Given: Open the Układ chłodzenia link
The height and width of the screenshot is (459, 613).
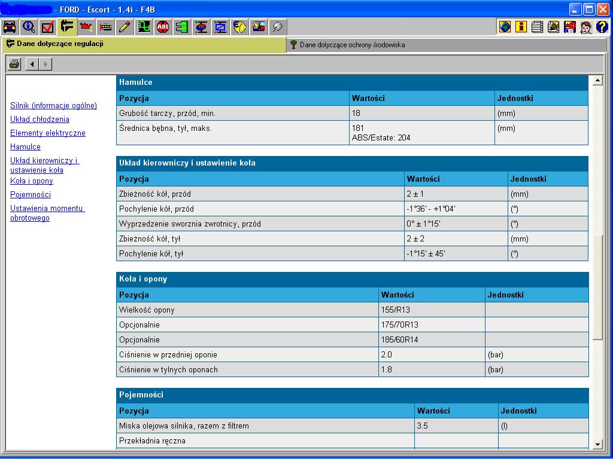Looking at the screenshot, I should [x=40, y=120].
